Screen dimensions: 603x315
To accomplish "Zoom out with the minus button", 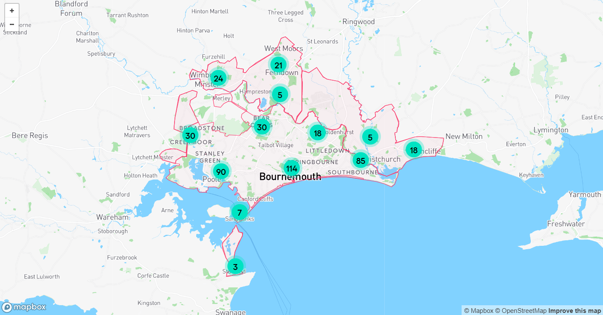I will (x=12, y=24).
